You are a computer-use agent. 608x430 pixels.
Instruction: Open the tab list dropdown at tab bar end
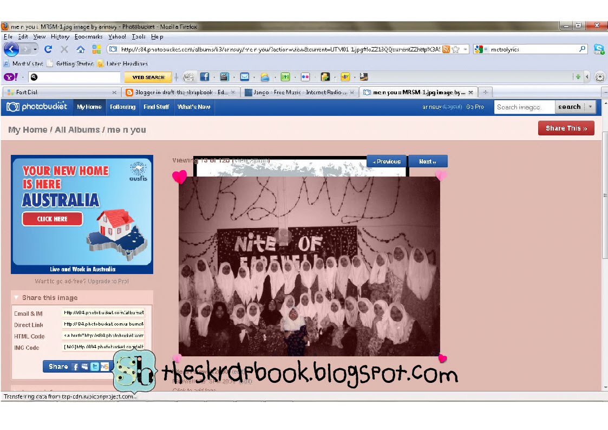pos(605,92)
